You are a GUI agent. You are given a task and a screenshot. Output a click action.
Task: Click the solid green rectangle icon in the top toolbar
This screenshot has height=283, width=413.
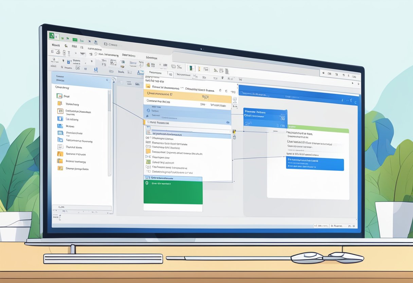pos(75,39)
